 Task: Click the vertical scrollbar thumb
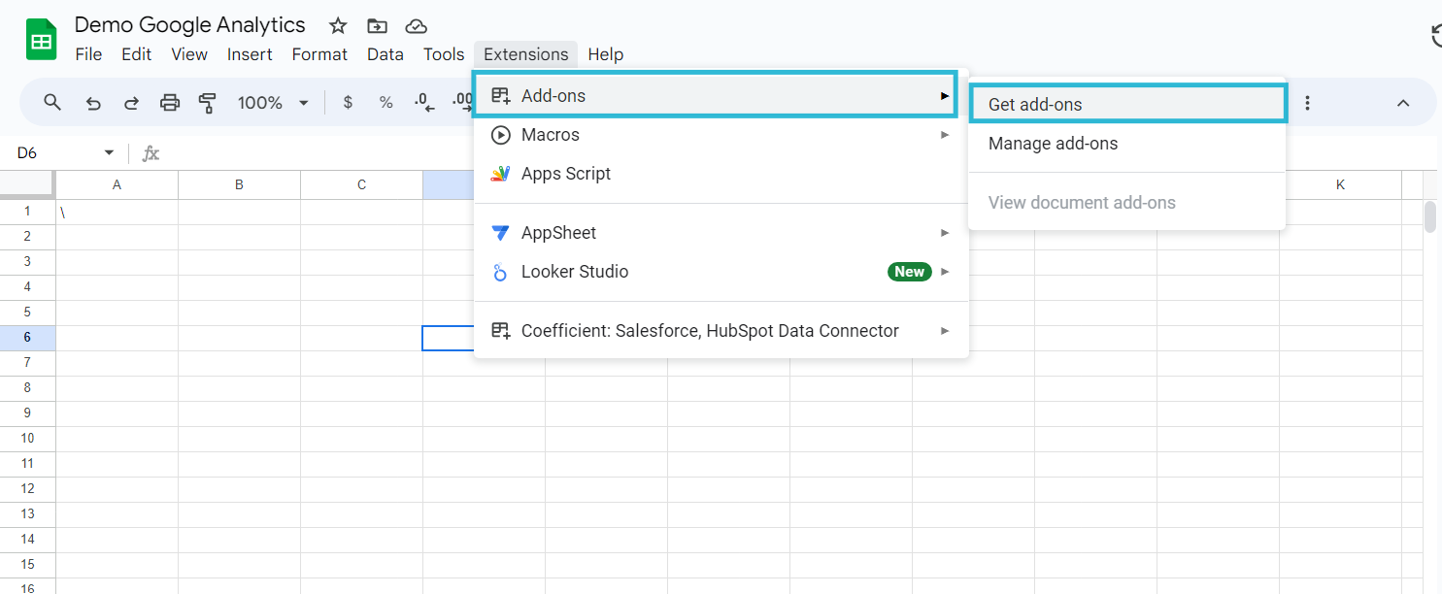(x=1429, y=216)
